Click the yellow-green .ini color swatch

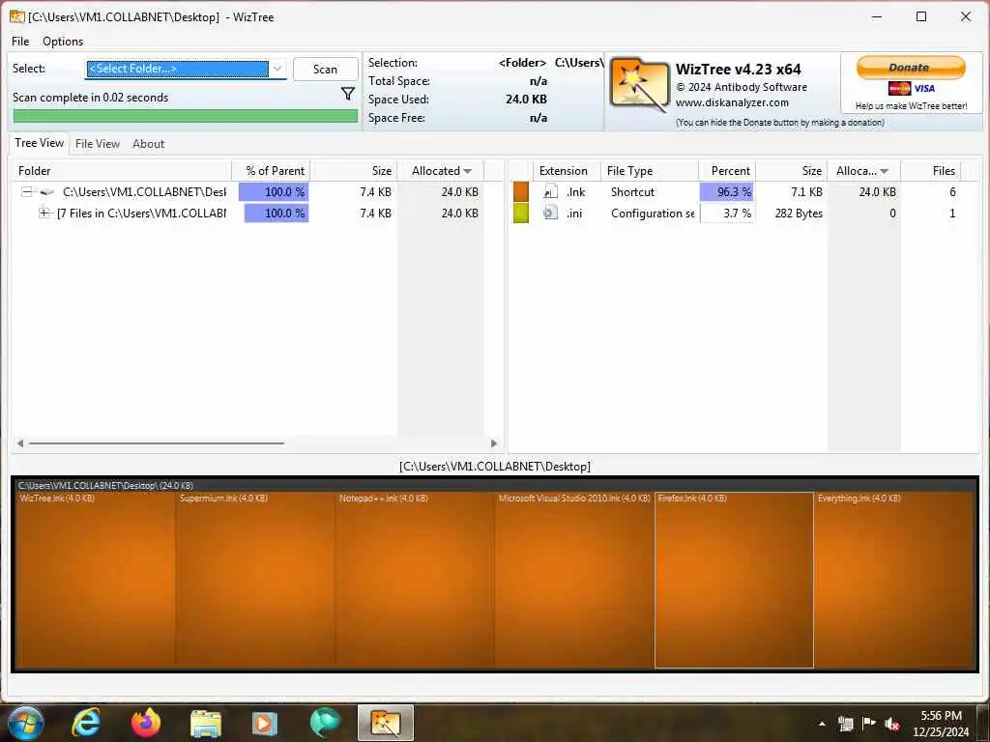point(521,214)
